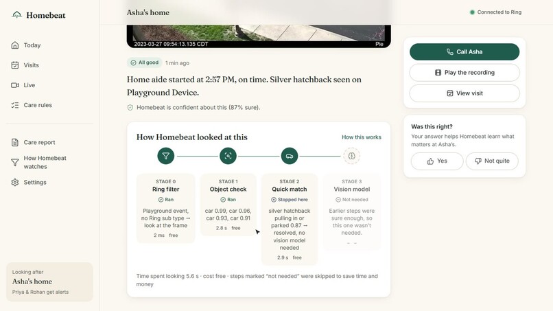Click the film icon on Play the recording
553x311 pixels.
tap(438, 72)
